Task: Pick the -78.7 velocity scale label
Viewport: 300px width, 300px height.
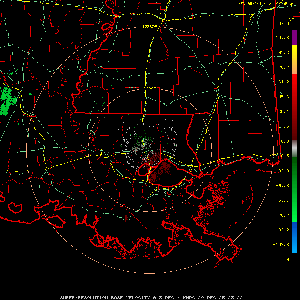Action: click(282, 215)
